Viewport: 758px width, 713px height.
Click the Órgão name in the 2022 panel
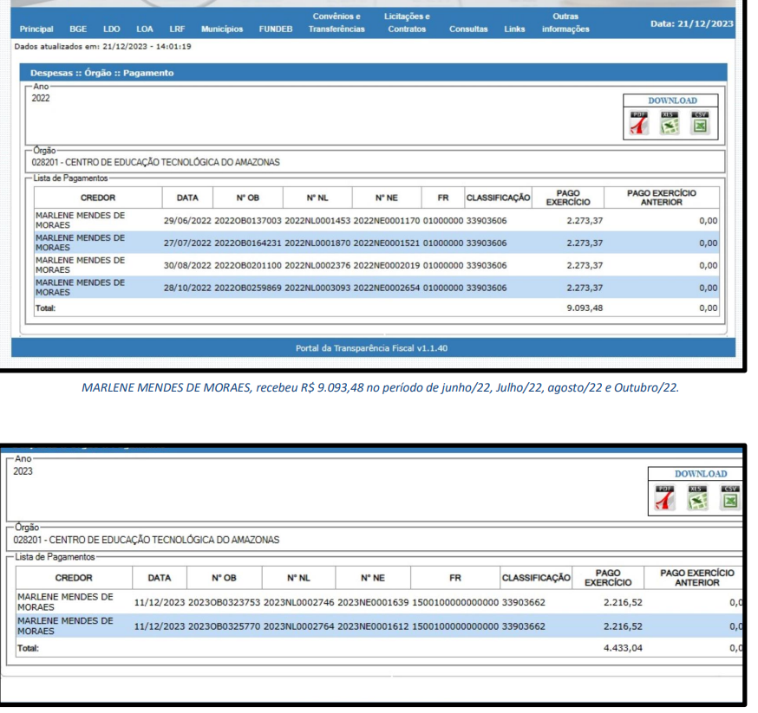pos(155,162)
